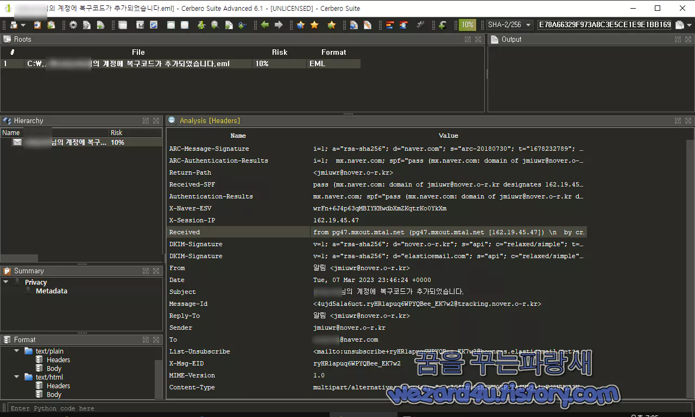Select Body under text/html

point(54,395)
